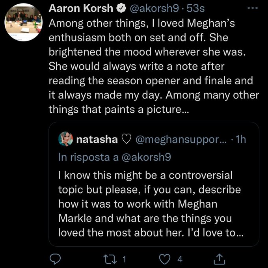Screen dimensions: 268x268
Task: Open the @akorsh9 handle link
Action: coord(147,8)
